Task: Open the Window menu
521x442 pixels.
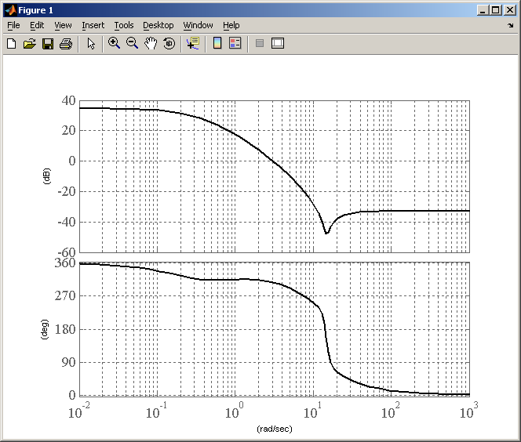Action: click(x=198, y=25)
